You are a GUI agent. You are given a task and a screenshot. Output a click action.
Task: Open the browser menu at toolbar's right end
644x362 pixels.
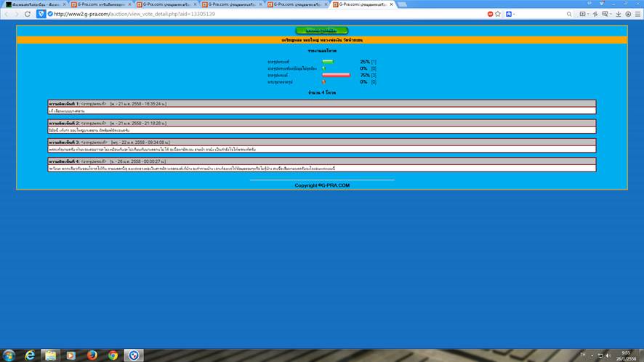point(637,14)
